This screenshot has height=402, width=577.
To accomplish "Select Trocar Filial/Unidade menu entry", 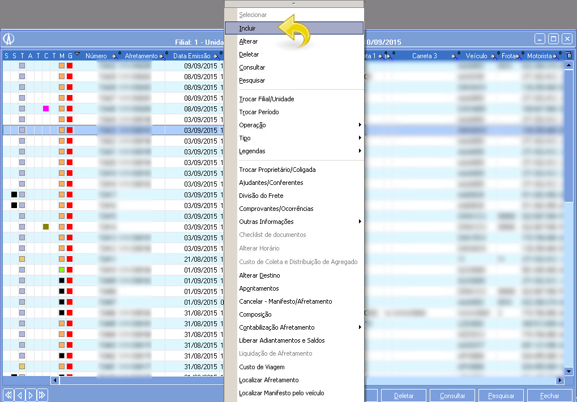I will coord(266,99).
